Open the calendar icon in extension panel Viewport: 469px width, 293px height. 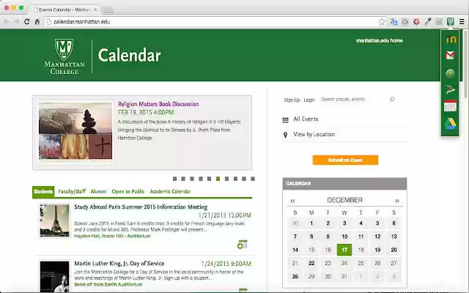coord(450,105)
